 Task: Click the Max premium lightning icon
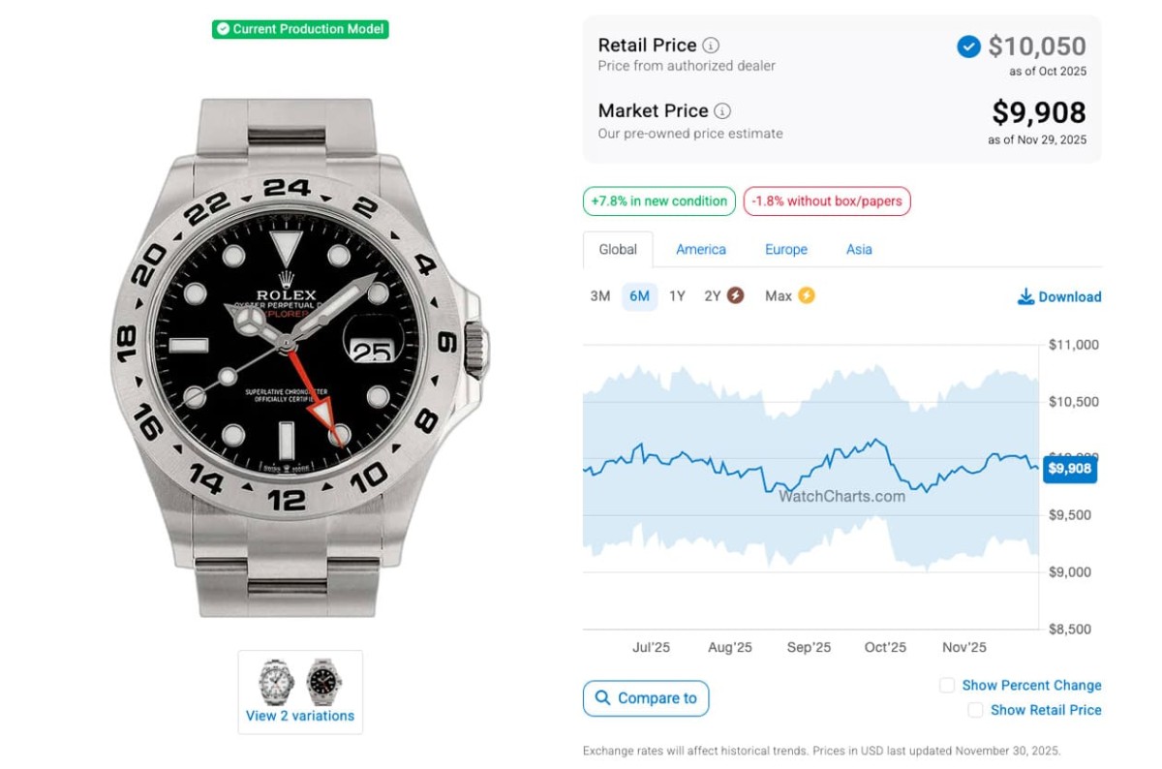point(806,295)
